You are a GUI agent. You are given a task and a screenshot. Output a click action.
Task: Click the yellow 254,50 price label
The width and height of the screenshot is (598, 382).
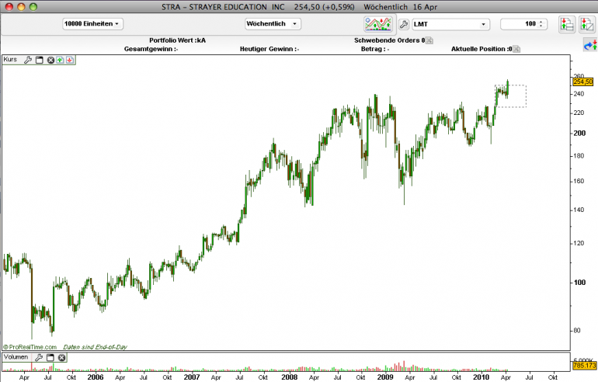[582, 82]
